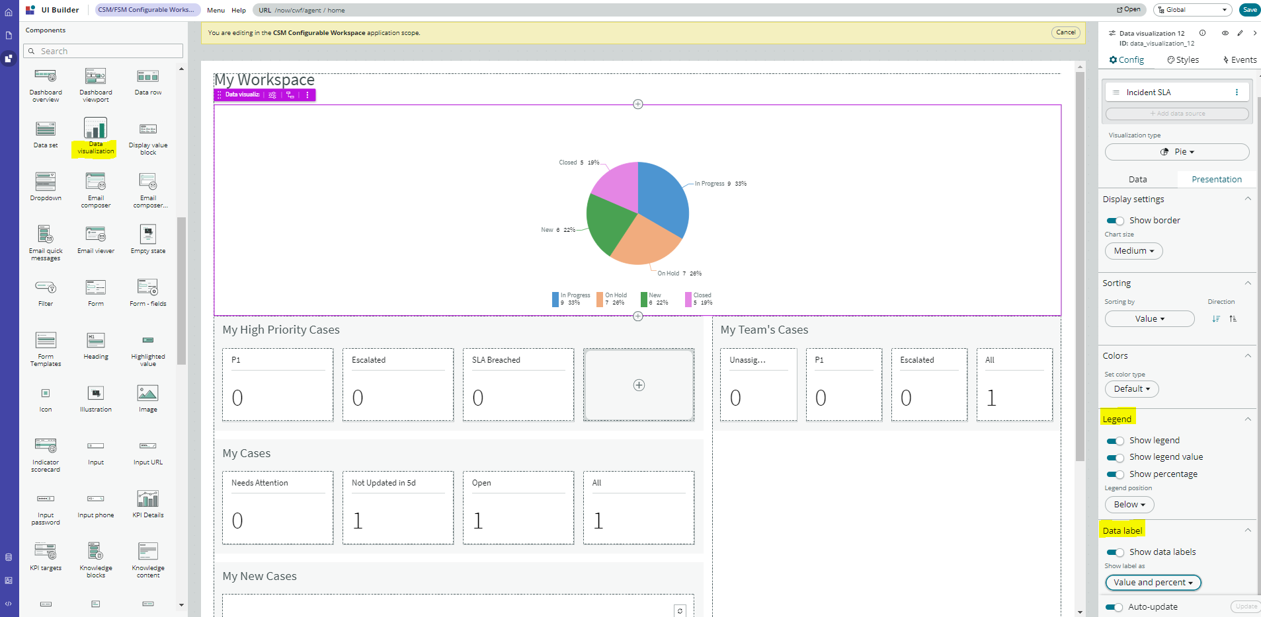
Task: Click the Dashboard overview component icon
Action: pyautogui.click(x=46, y=77)
